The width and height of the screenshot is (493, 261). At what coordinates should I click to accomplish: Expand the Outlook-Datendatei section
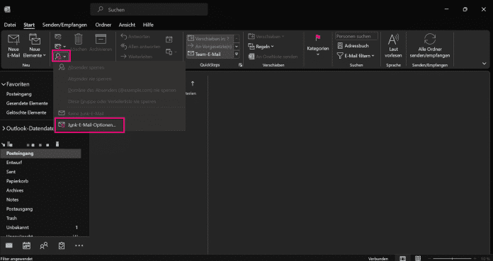[4, 129]
